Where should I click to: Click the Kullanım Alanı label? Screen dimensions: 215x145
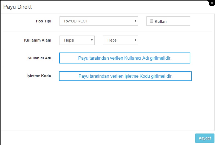tap(38, 40)
